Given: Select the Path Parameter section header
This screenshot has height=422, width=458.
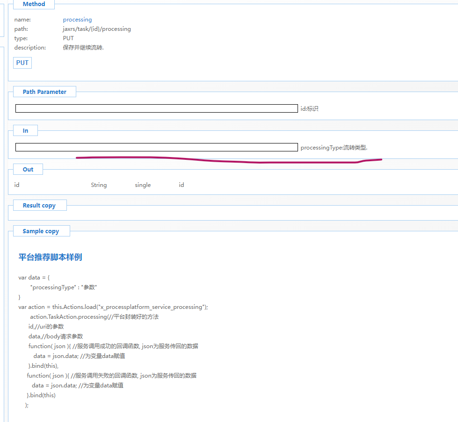Looking at the screenshot, I should (44, 92).
